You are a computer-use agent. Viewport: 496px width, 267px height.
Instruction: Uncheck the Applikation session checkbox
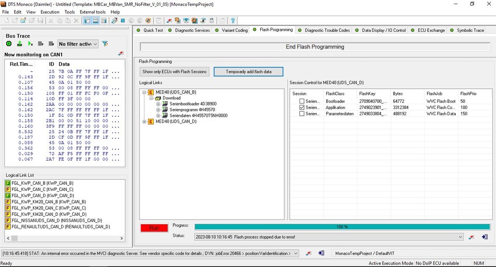coord(302,107)
